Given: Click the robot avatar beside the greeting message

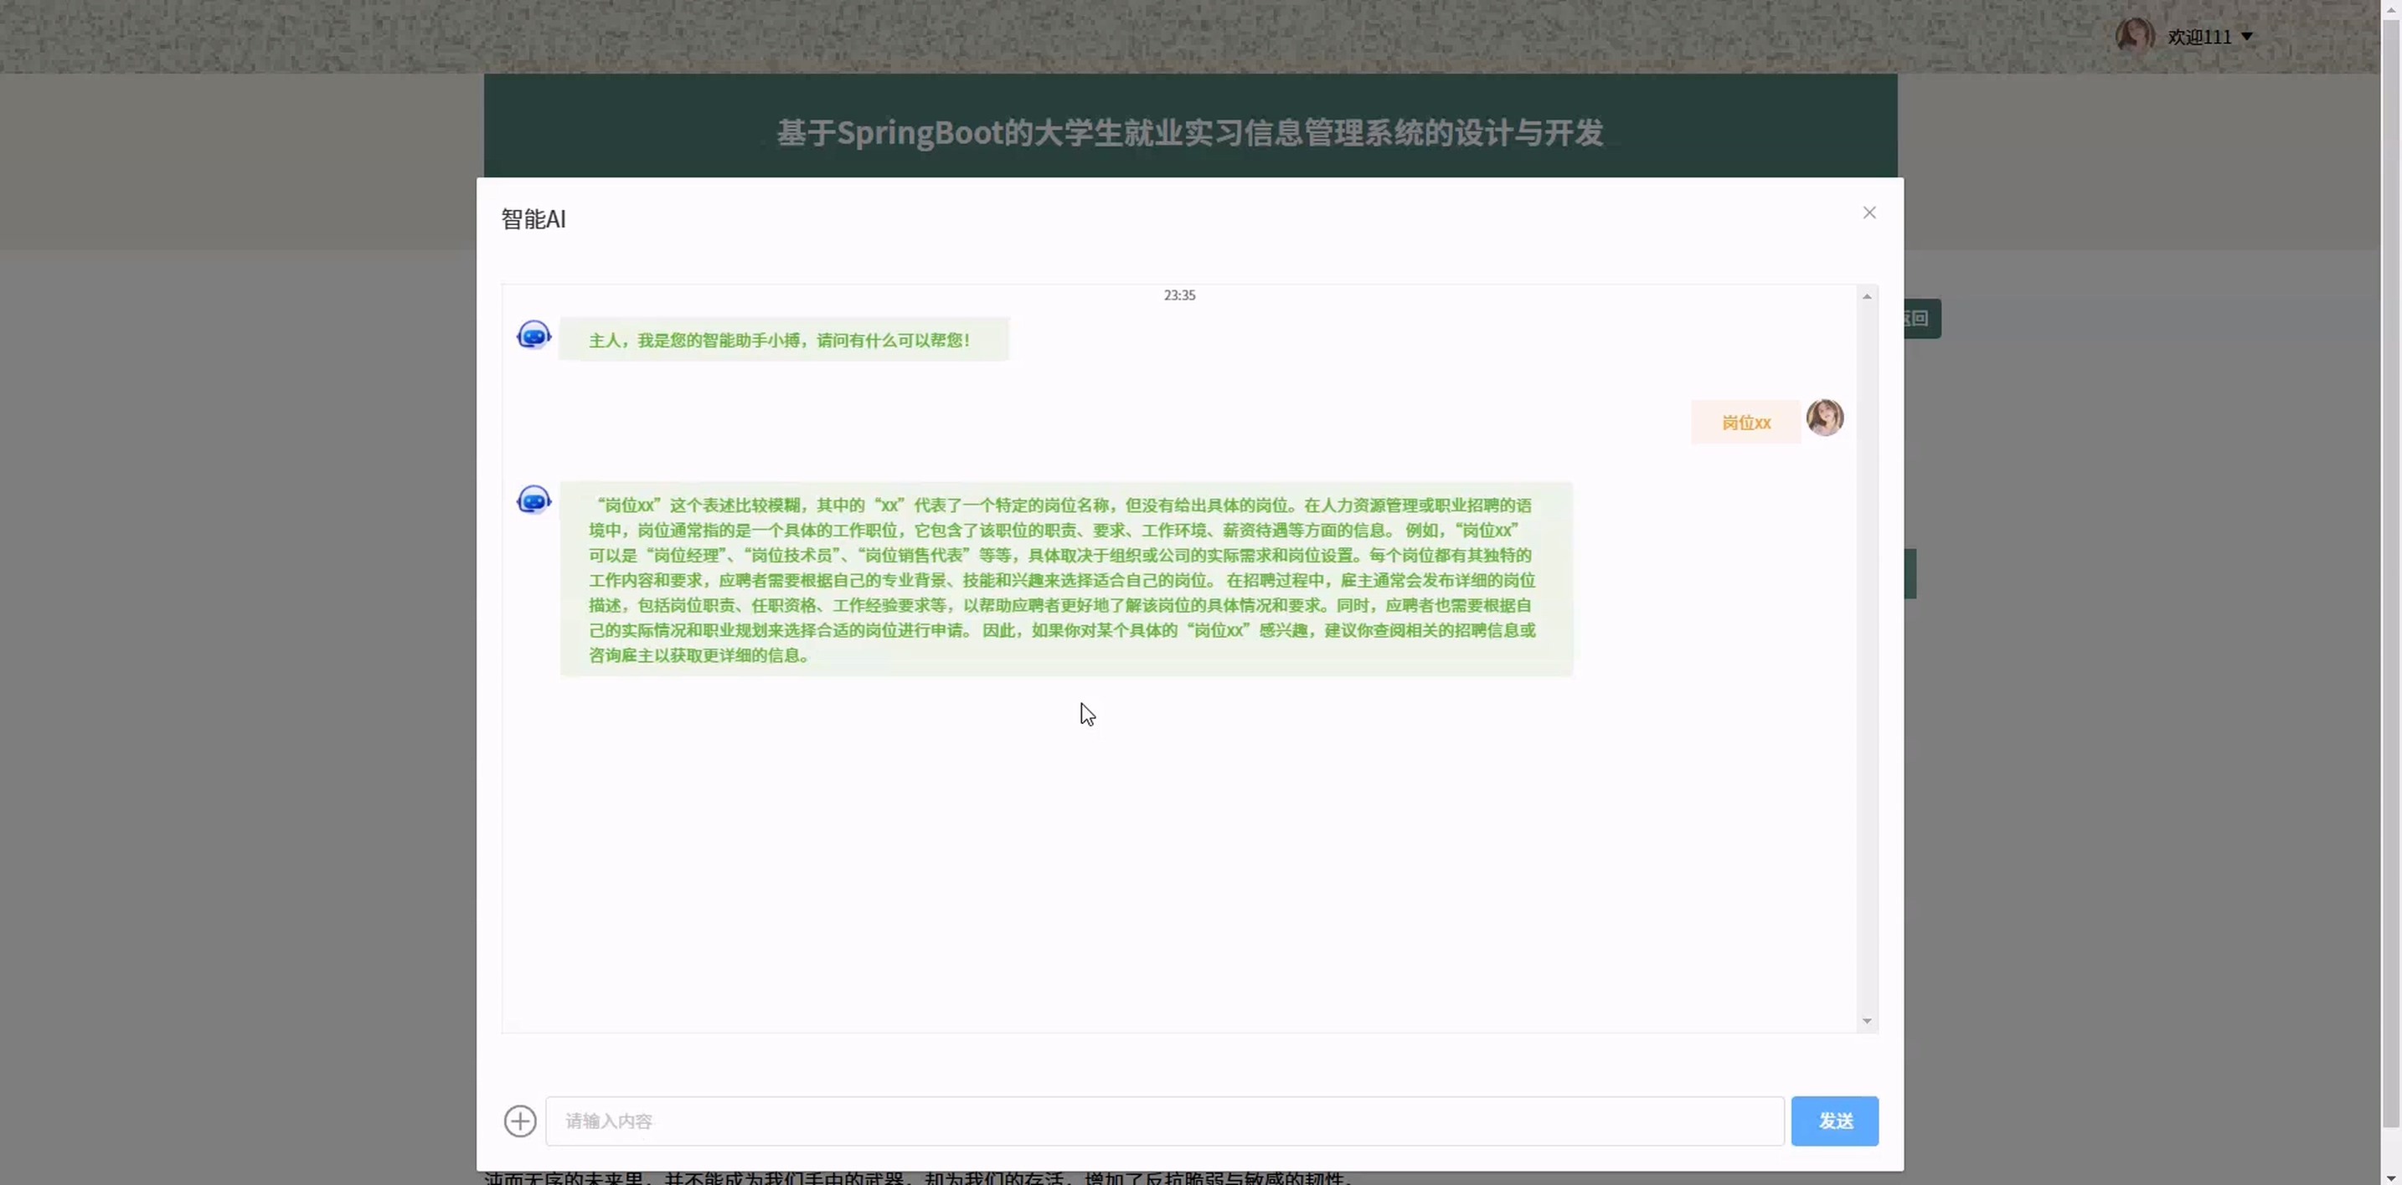Looking at the screenshot, I should coord(533,336).
